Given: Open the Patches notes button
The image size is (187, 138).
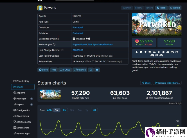Looking at the screenshot, I should point(80,70).
